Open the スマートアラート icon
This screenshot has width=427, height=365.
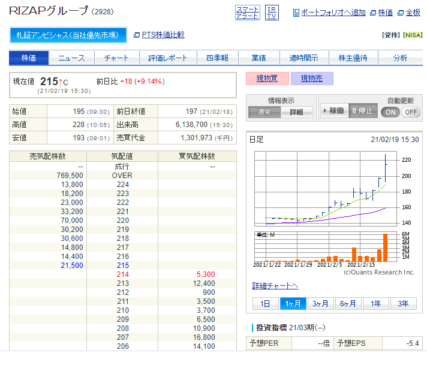point(247,13)
